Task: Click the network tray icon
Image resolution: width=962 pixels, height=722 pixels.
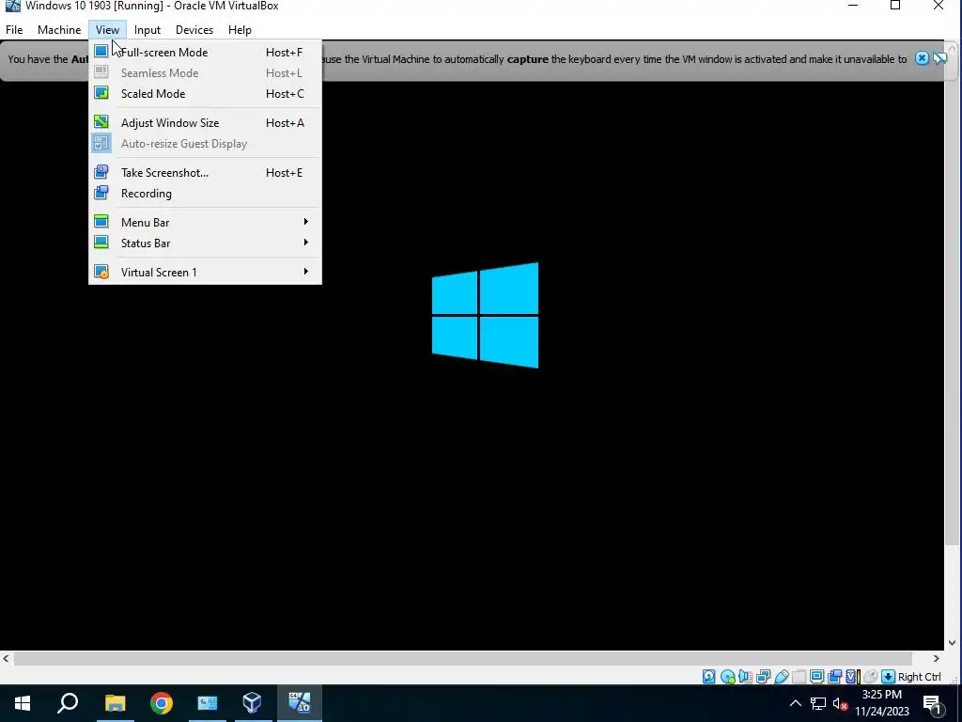Action: [818, 703]
